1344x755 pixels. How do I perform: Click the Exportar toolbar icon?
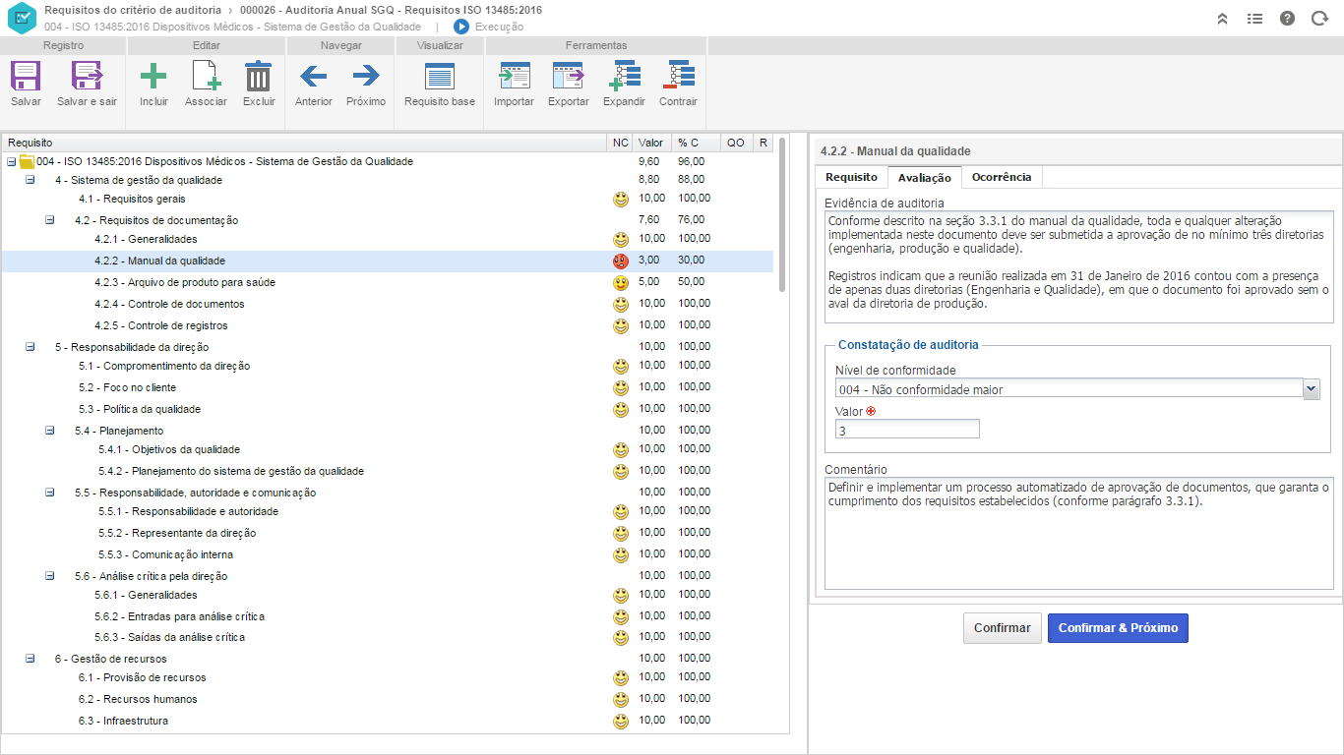[x=568, y=78]
